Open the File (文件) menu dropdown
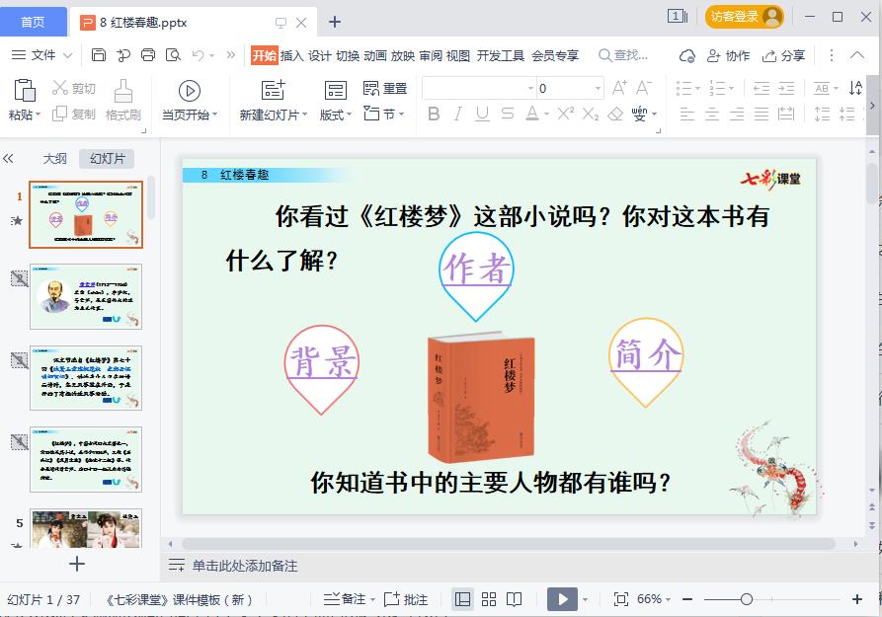 coord(42,55)
